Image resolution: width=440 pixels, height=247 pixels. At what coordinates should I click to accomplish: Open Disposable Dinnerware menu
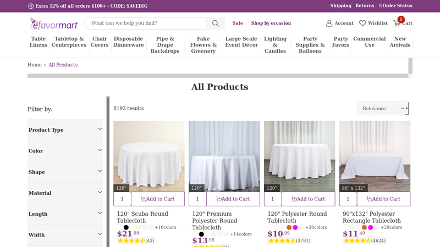[x=128, y=42]
